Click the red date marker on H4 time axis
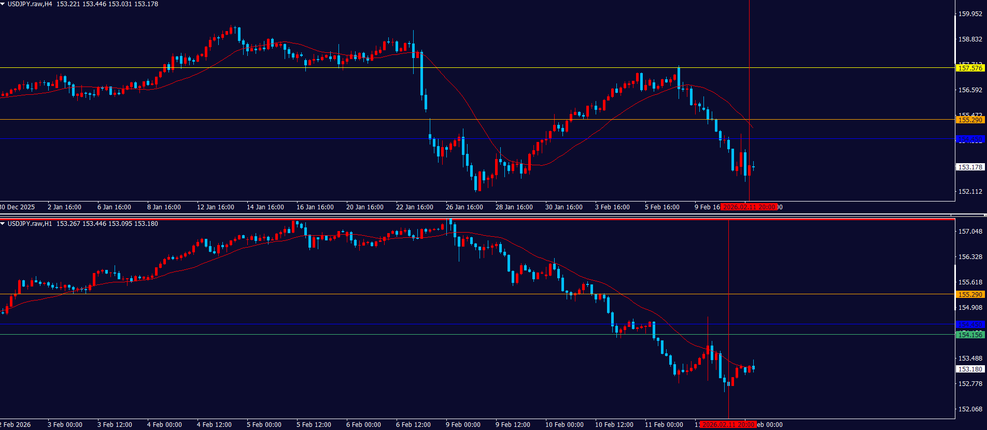Viewport: 987px width, 430px height. [x=749, y=207]
